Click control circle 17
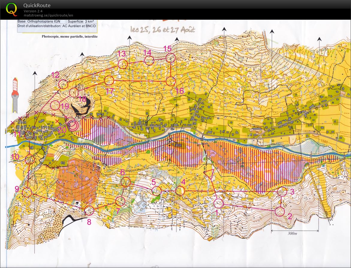The height and width of the screenshot is (268, 351). pyautogui.click(x=109, y=80)
